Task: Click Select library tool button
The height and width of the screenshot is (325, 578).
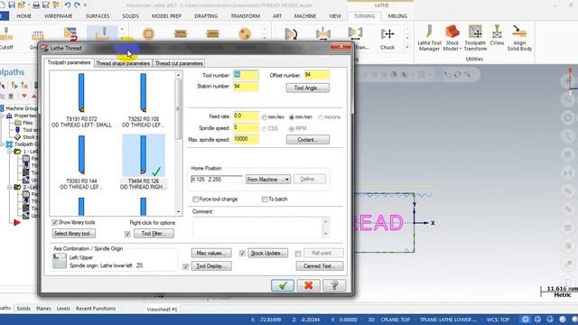Action: click(74, 234)
